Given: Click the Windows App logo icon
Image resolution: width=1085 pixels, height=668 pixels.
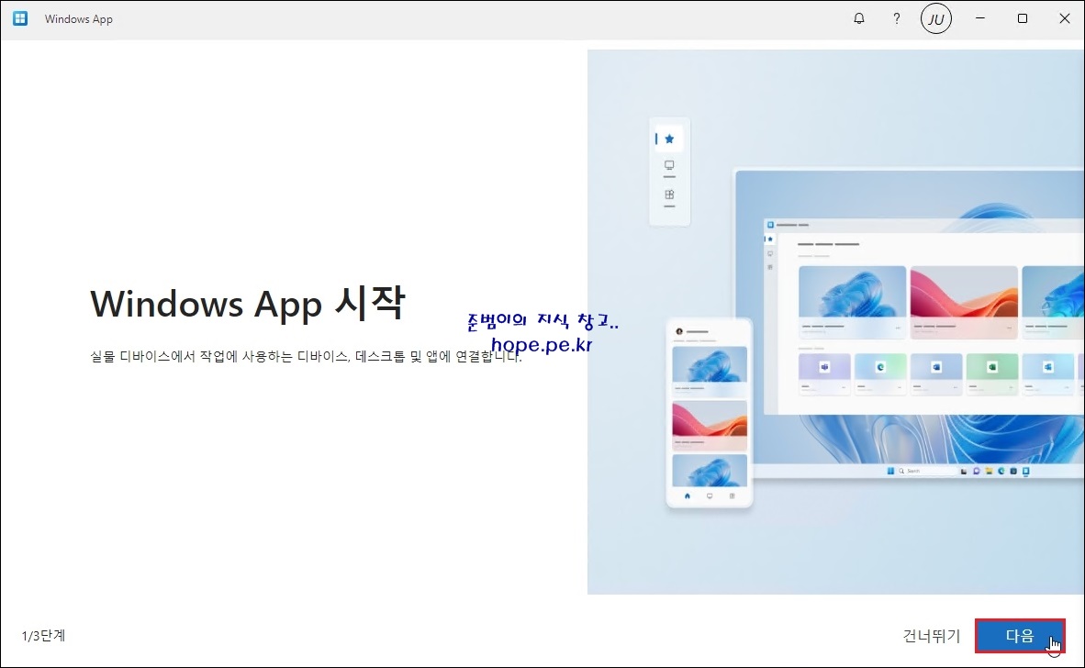Looking at the screenshot, I should [x=20, y=18].
